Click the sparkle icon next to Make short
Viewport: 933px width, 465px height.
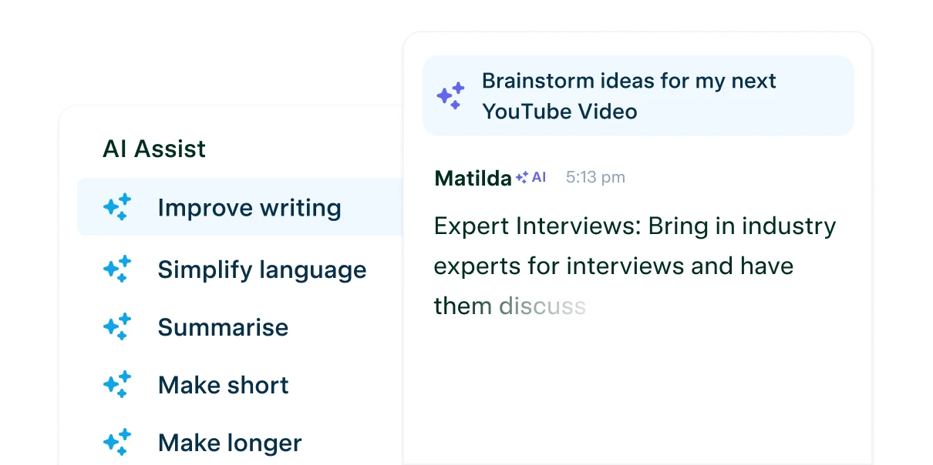(x=117, y=384)
